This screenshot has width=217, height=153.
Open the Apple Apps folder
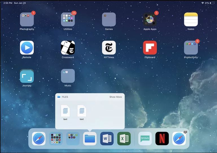[x=150, y=20]
